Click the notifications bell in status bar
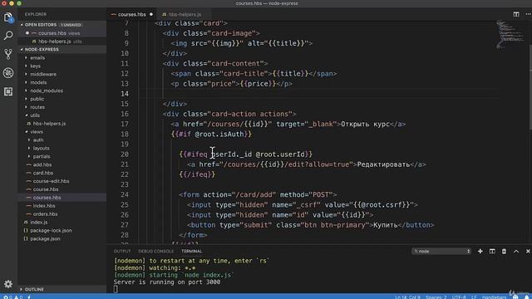The width and height of the screenshot is (532, 299). (x=527, y=297)
